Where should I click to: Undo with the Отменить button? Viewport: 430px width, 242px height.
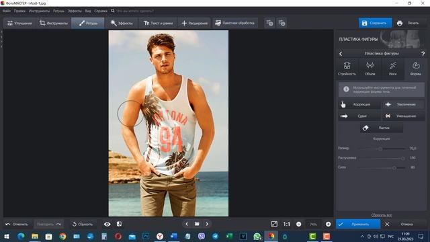pos(17,224)
